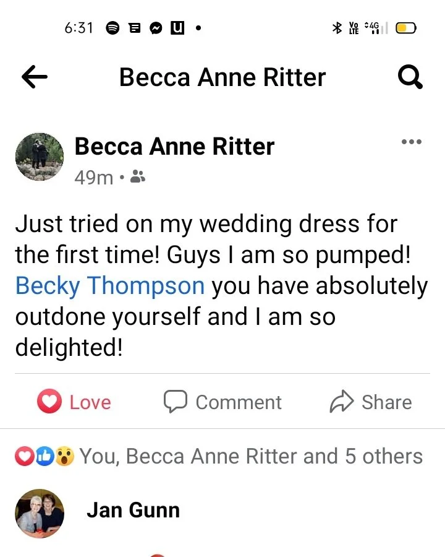Tap the wow face reaction icon

(x=64, y=456)
